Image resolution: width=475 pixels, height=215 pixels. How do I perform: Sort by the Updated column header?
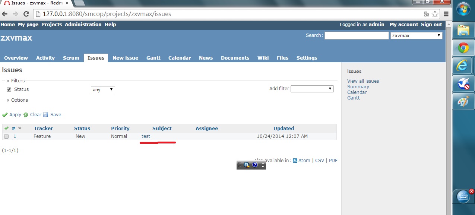click(284, 128)
